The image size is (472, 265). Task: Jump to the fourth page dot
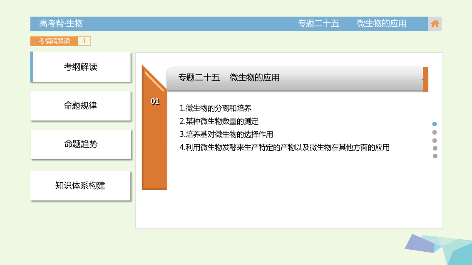(435, 148)
